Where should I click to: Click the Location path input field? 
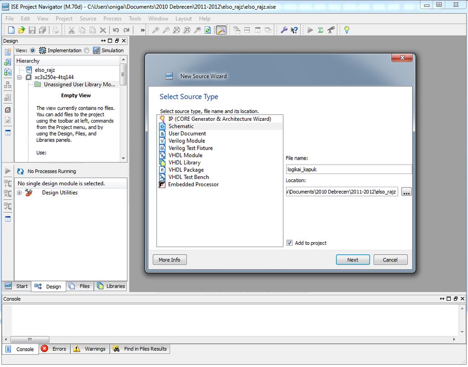click(342, 192)
